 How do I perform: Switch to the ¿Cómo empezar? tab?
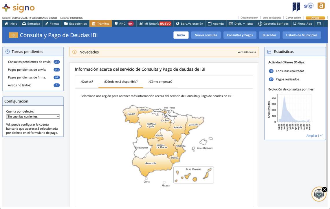(160, 81)
